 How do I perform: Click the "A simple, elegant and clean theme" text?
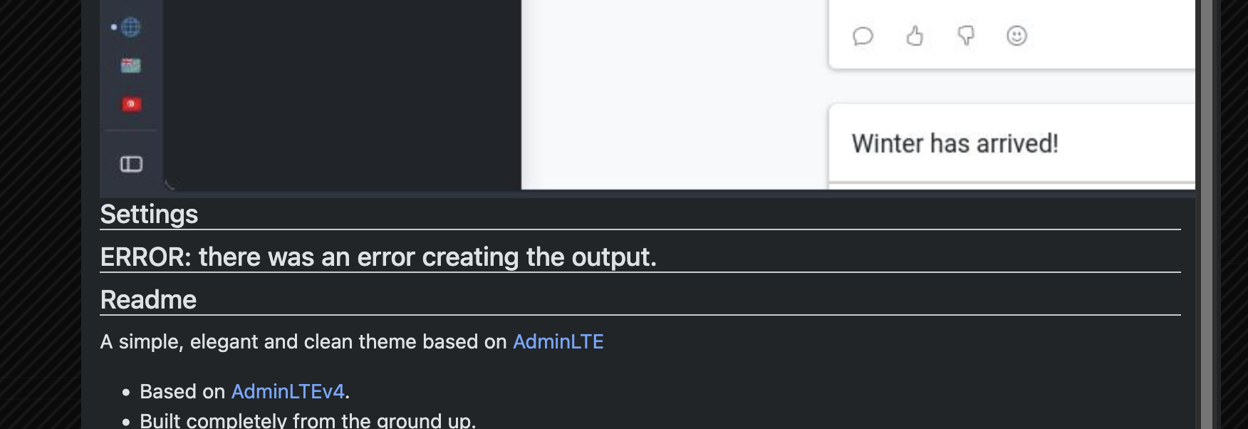pos(303,342)
